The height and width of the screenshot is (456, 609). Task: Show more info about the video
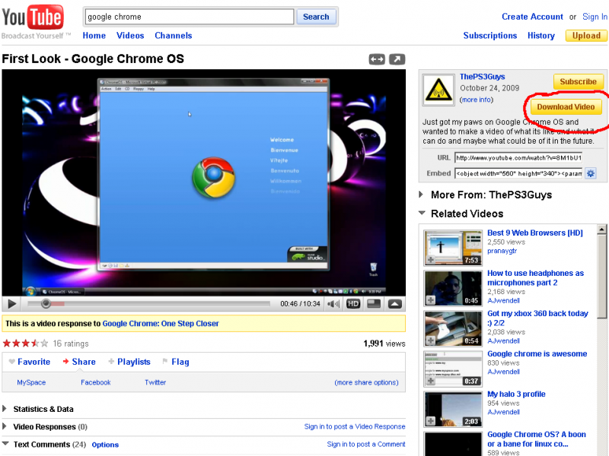point(477,100)
